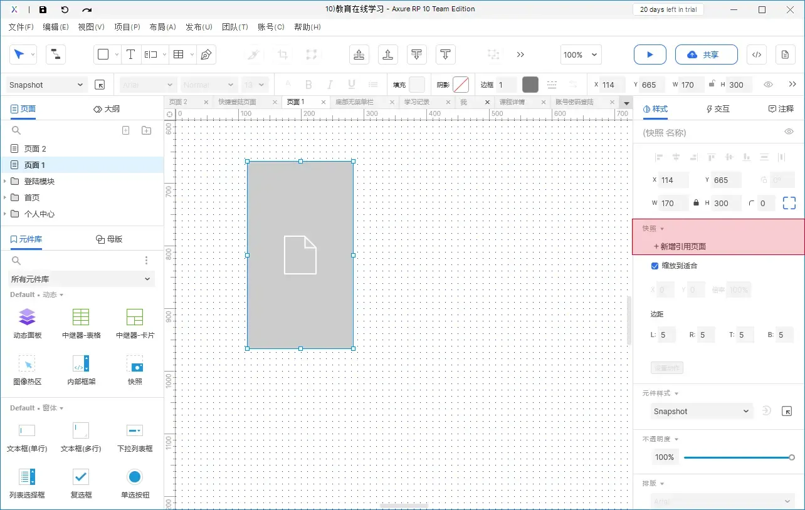Select the Pen drawing tool
This screenshot has height=510, width=805.
point(206,55)
